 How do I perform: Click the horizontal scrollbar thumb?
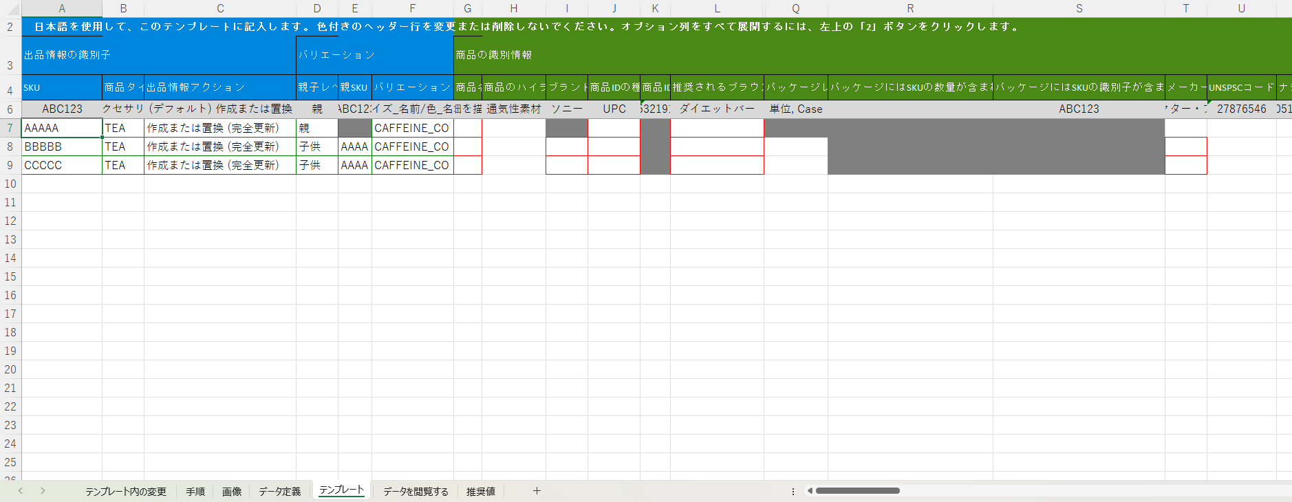pos(858,491)
